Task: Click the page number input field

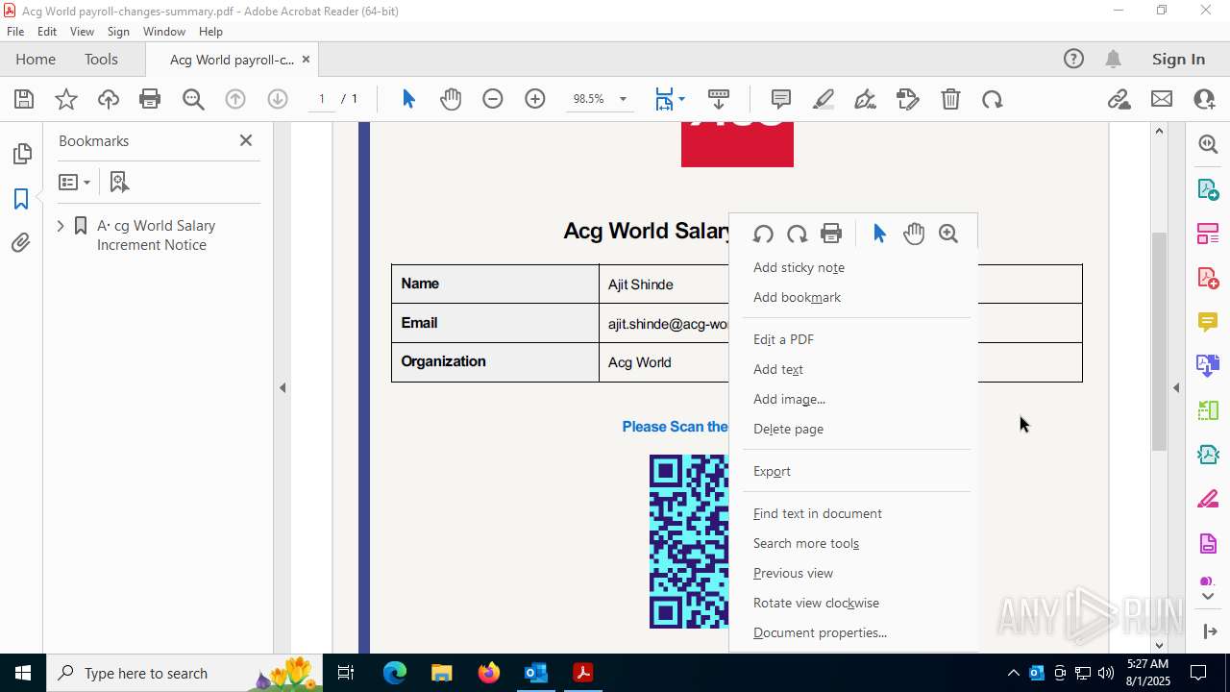Action: 322,99
